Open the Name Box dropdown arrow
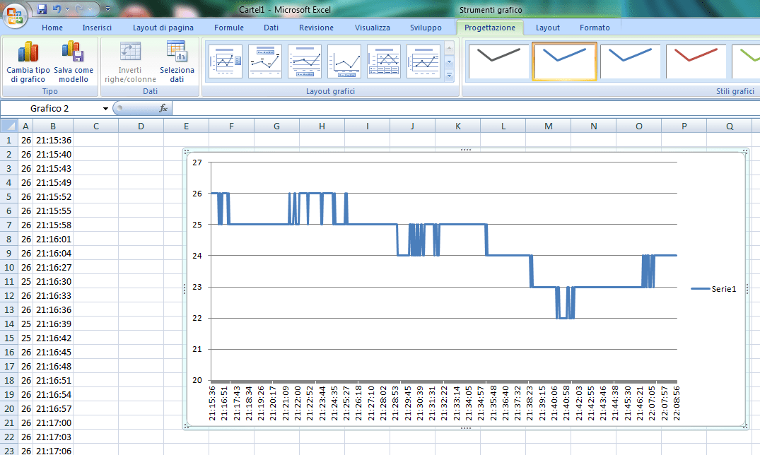Viewport: 760px width, 455px height. pos(105,109)
